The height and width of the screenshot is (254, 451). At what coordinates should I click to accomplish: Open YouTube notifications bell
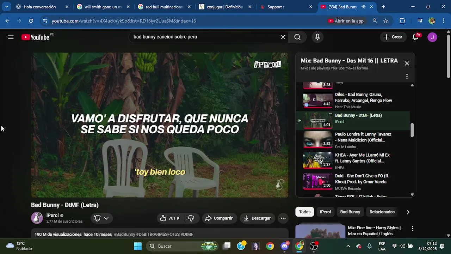(416, 37)
